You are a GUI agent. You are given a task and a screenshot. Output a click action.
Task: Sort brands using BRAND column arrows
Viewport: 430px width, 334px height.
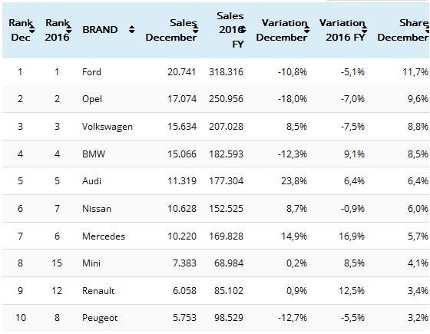pos(132,29)
